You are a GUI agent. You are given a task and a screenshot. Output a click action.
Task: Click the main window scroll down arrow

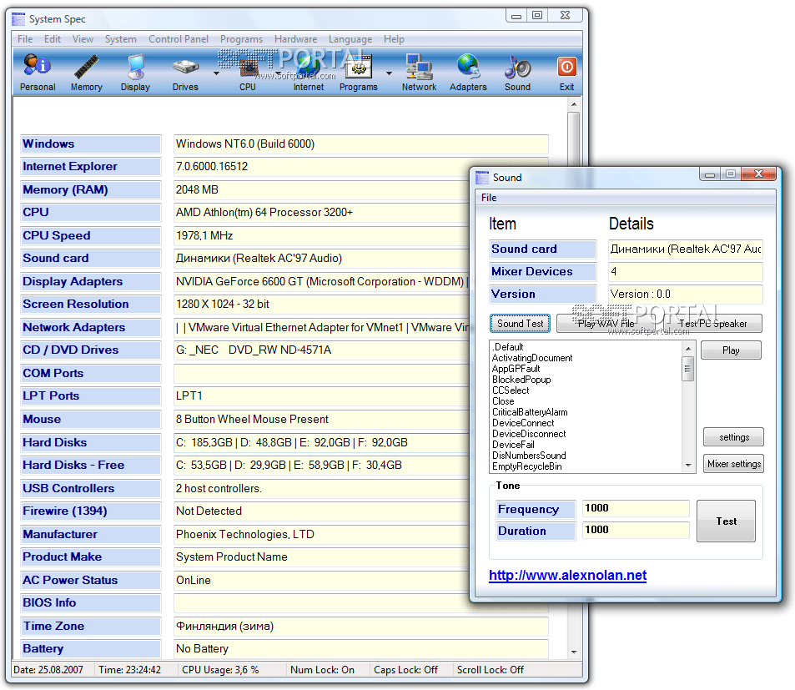574,652
